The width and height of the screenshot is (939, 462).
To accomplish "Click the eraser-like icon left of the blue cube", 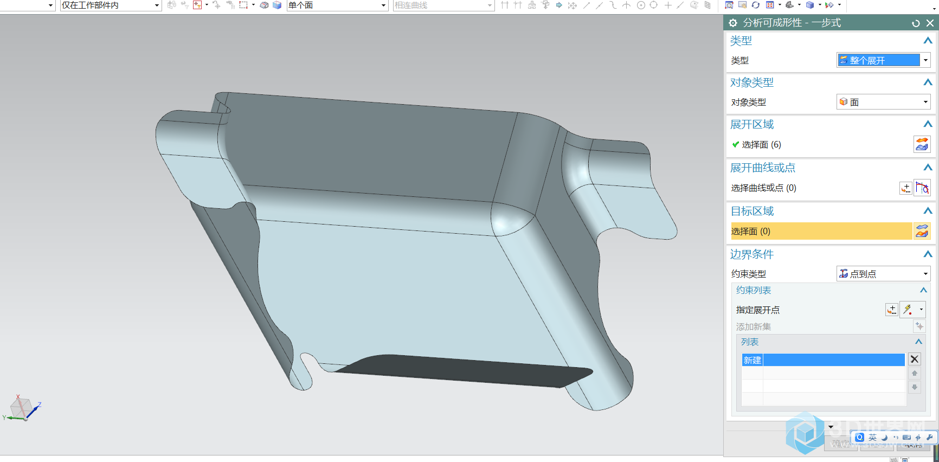I will pos(264,5).
